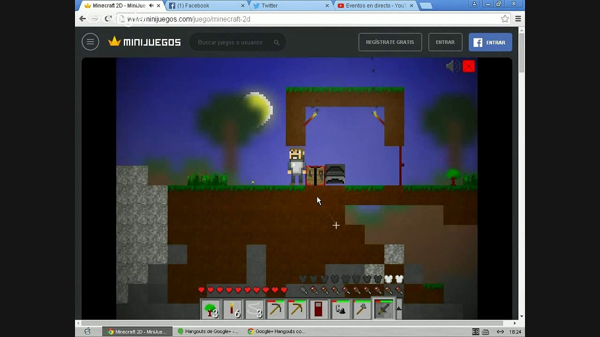Open a new browser tab

[426, 6]
